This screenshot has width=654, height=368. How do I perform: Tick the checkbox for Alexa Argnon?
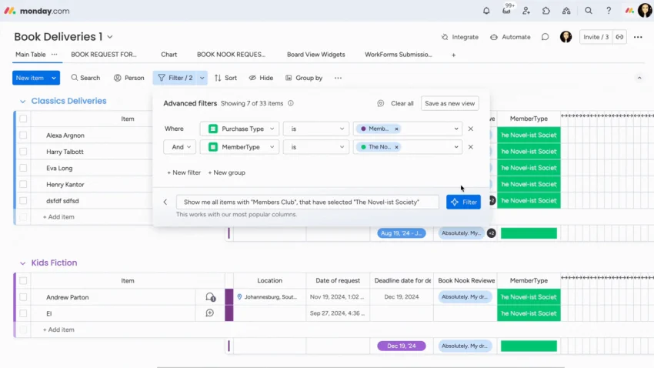(x=23, y=135)
